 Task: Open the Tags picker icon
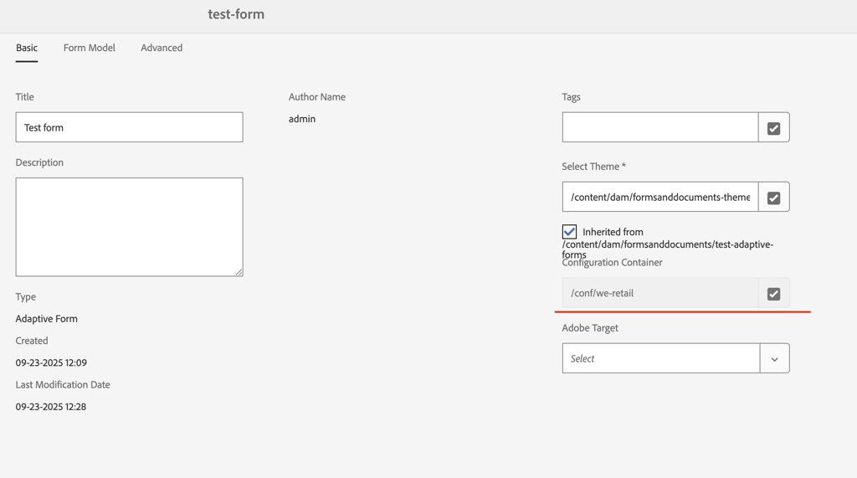[x=773, y=128]
